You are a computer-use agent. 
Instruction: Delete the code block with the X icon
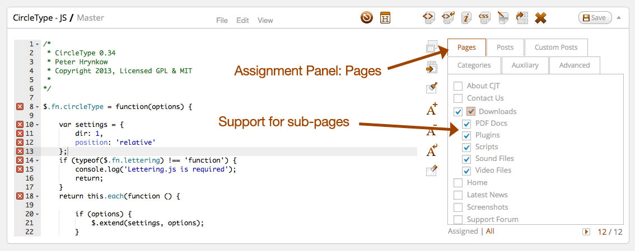(540, 18)
